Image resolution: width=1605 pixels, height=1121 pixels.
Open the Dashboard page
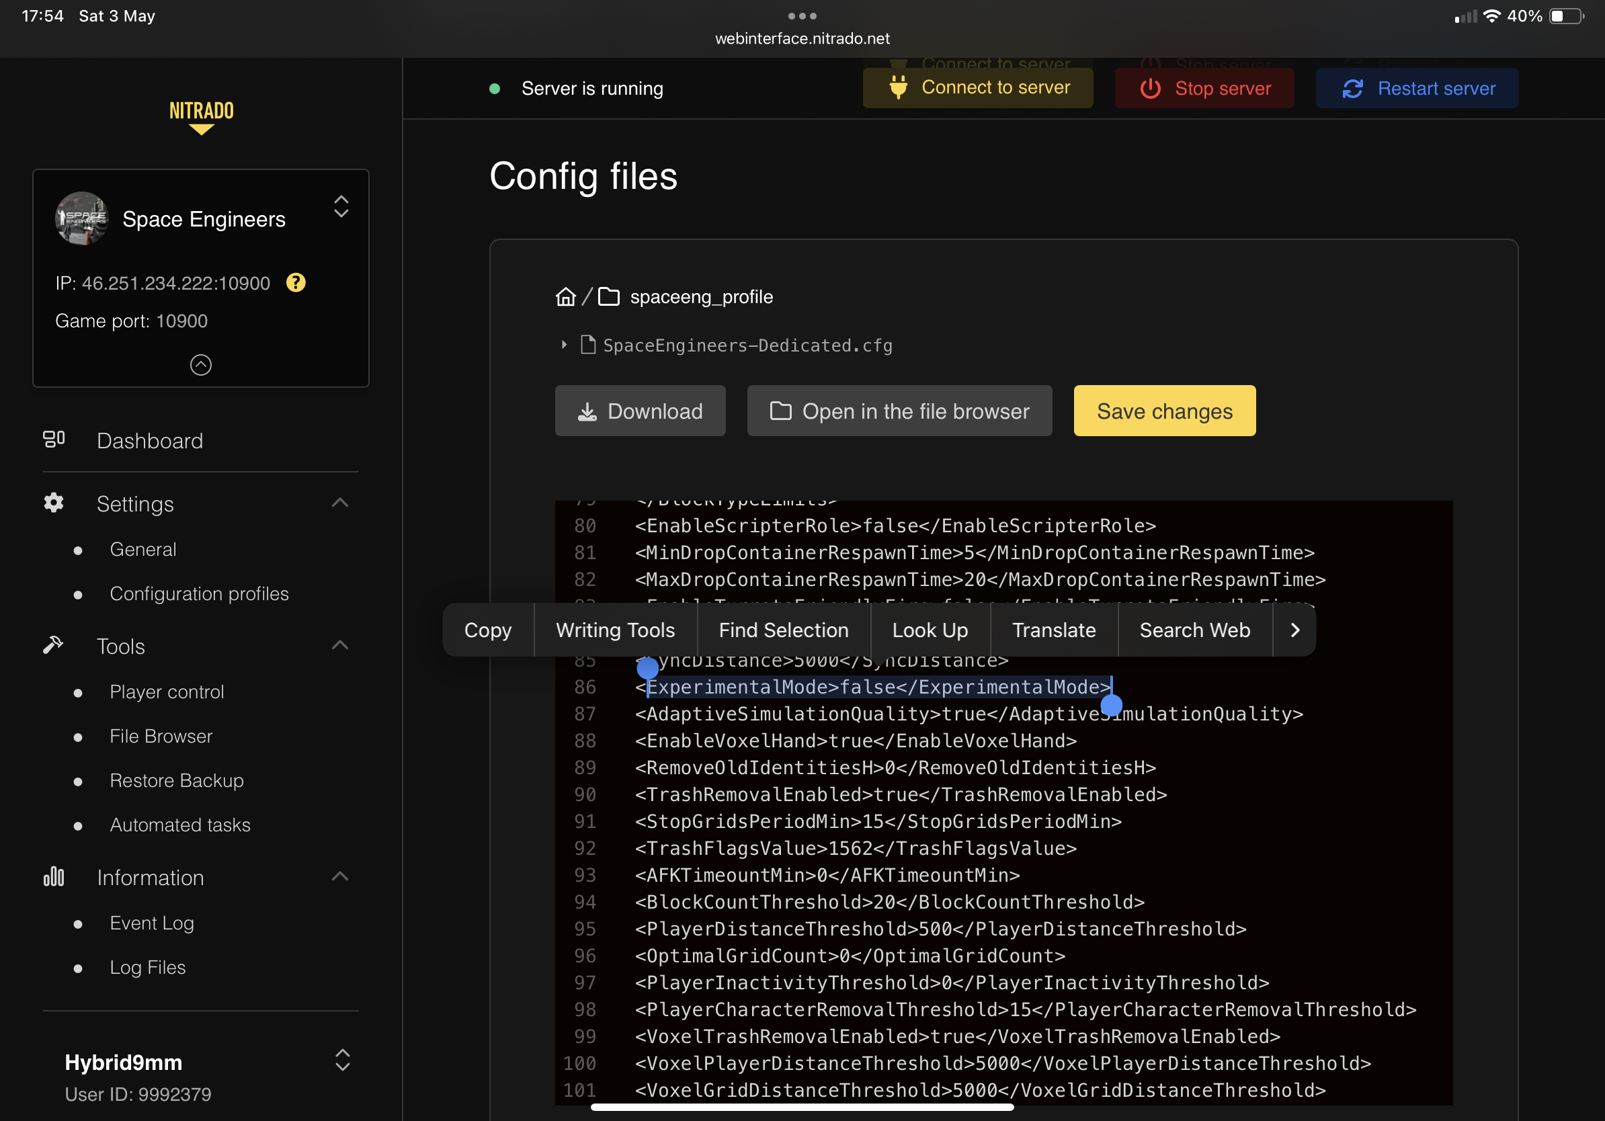tap(150, 441)
